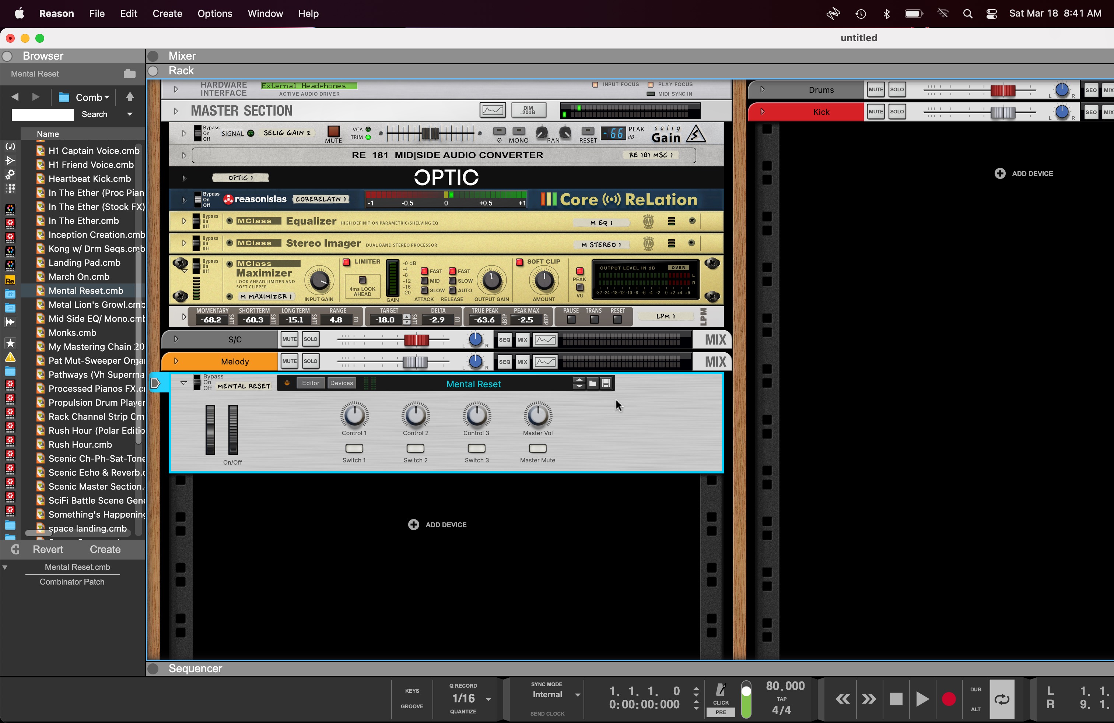Click the Time Machine icon in menu bar
Screen dimensions: 1114x723
pyautogui.click(x=860, y=14)
